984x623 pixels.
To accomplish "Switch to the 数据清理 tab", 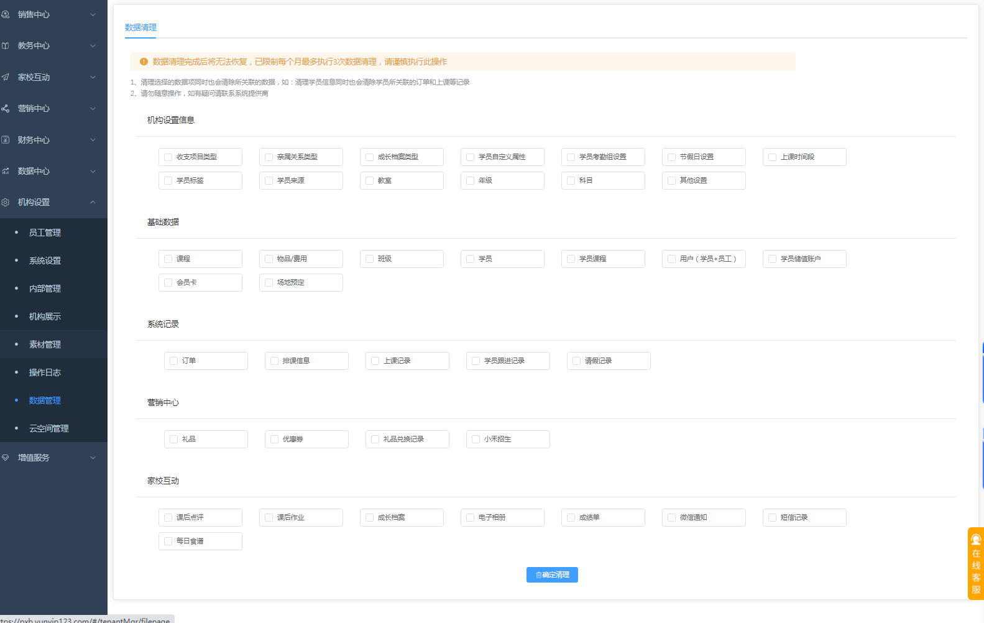I will pos(140,27).
